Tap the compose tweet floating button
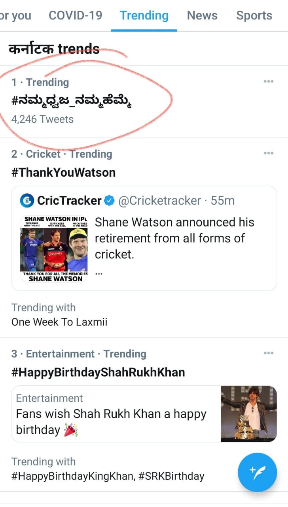This screenshot has height=507, width=288. click(257, 472)
